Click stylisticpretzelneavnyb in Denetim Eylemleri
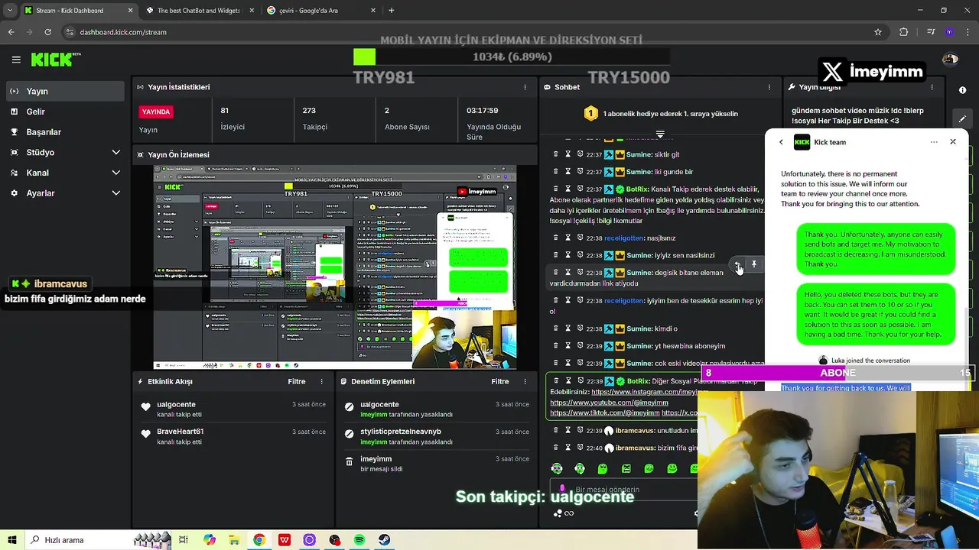Screen dimensions: 979x550 401,432
